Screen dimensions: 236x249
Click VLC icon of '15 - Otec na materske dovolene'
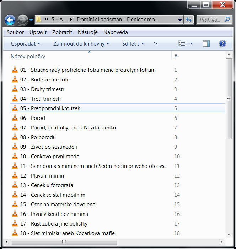[x=15, y=204]
